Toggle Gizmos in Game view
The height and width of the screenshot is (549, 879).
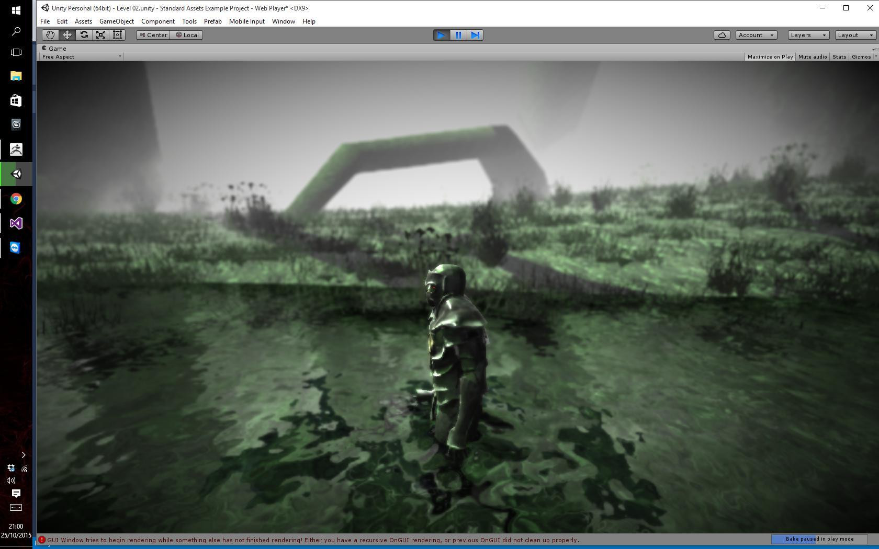click(861, 56)
